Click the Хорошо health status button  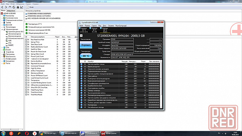coord(86,45)
